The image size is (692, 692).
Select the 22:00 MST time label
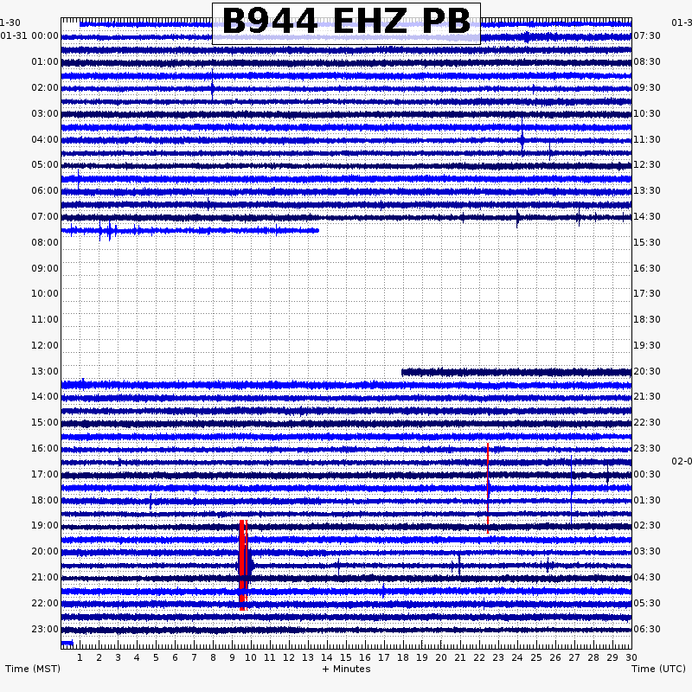[x=45, y=603]
